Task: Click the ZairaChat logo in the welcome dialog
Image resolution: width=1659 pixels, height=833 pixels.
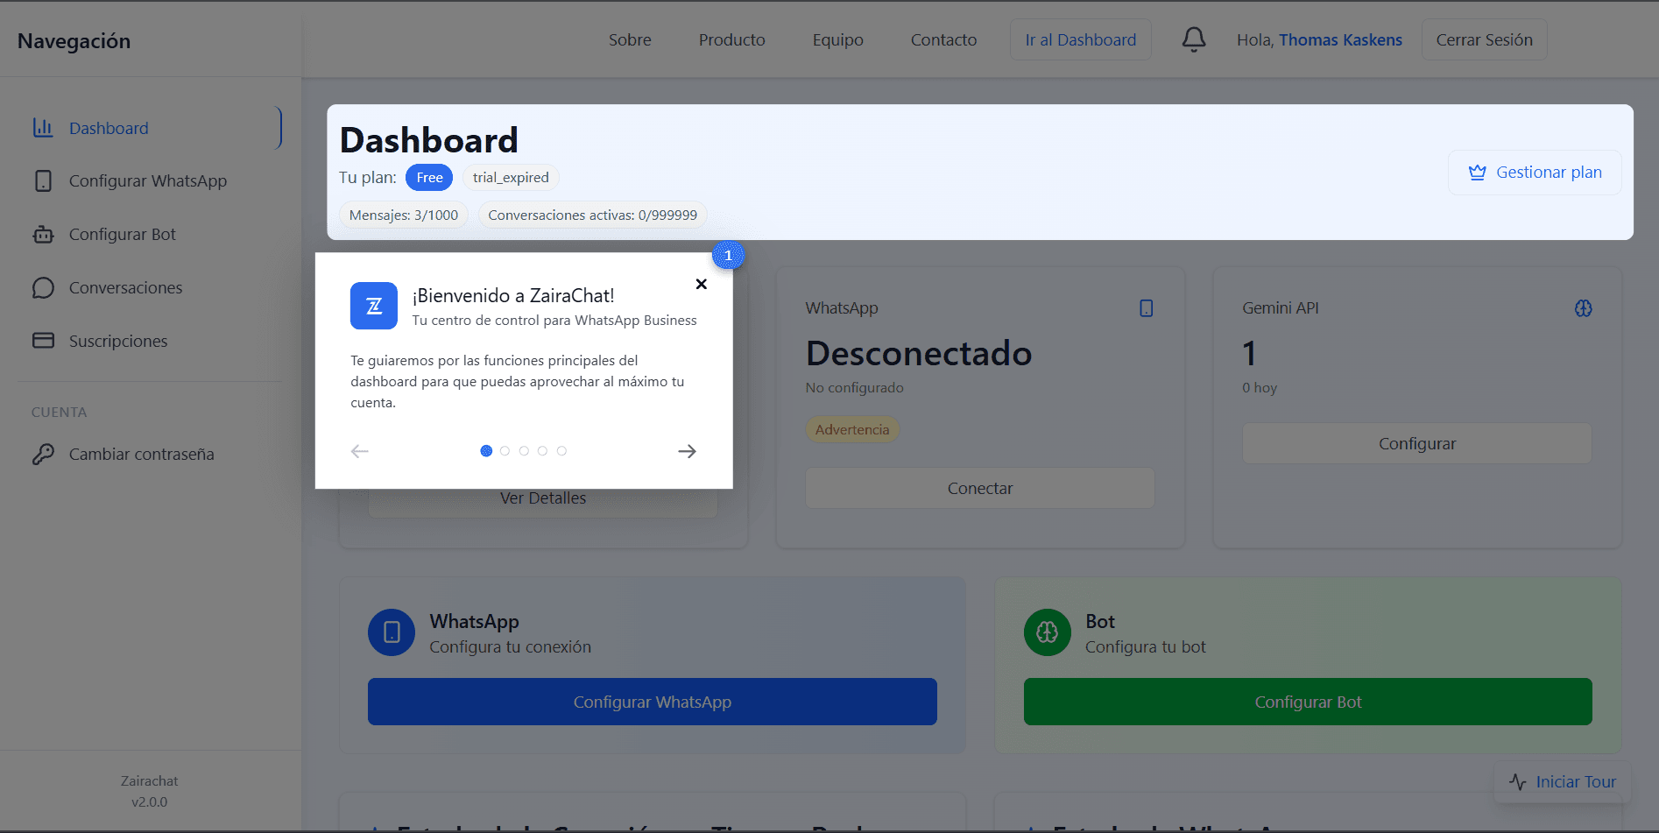Action: 373,306
